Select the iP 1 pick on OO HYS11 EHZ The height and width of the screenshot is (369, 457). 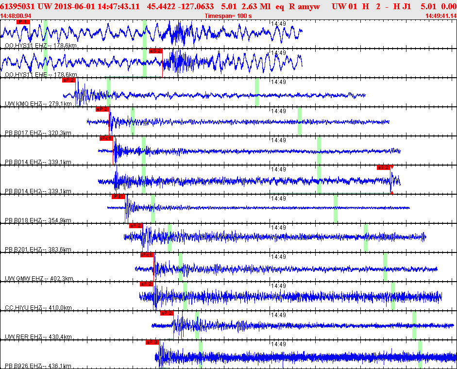pos(23,22)
